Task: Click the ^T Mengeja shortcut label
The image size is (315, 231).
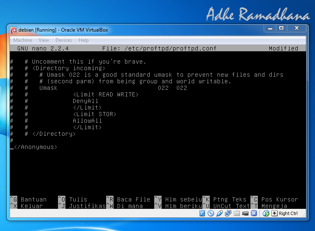Action: coord(269,206)
